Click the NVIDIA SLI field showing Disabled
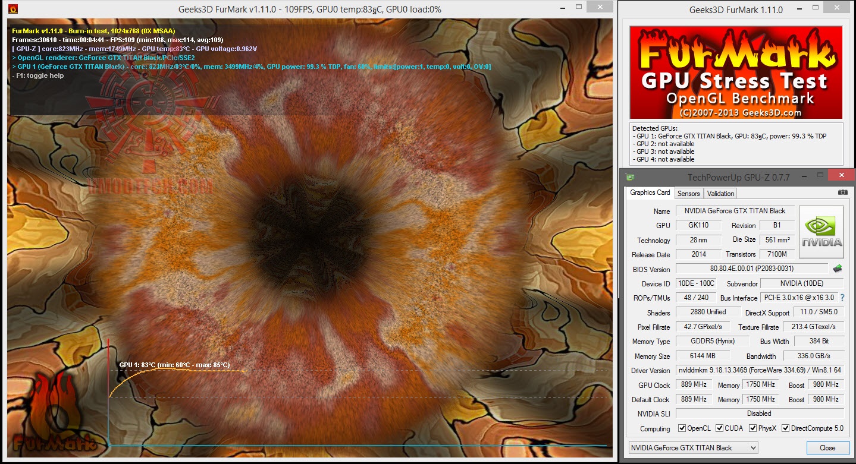Viewport: 856px width, 464px height. pyautogui.click(x=760, y=414)
